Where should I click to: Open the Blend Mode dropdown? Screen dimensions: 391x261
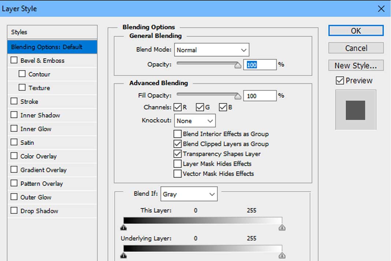211,50
